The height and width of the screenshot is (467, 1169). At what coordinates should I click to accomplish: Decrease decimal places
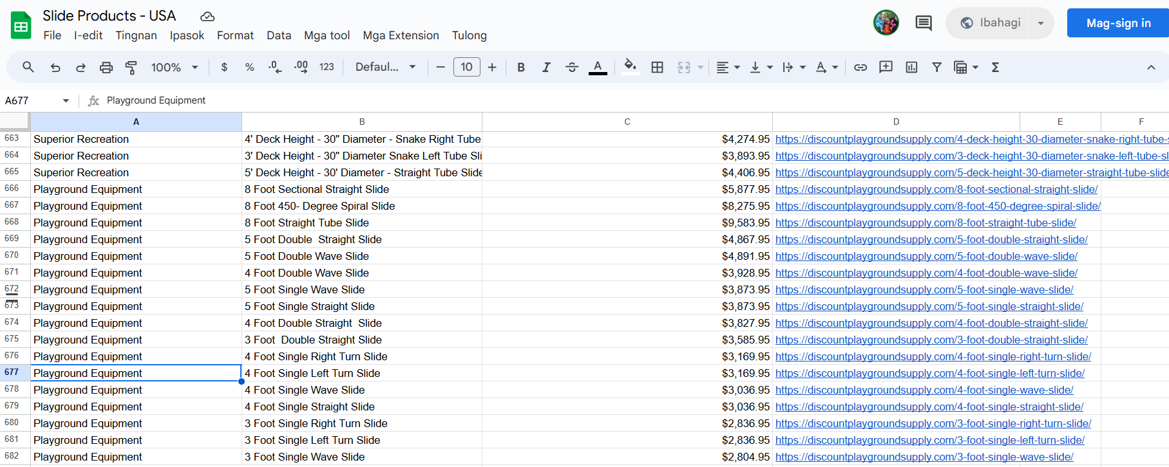click(275, 67)
